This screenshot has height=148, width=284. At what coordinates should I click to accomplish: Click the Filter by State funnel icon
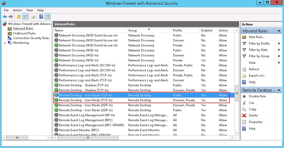click(244, 50)
